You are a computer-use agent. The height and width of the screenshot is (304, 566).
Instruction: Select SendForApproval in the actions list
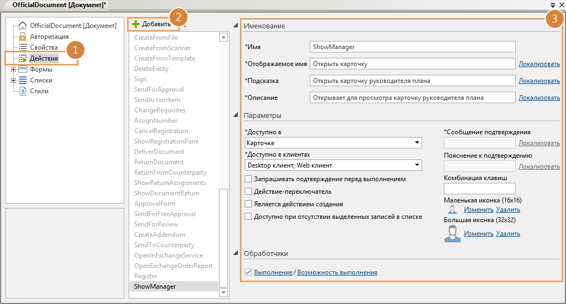[x=159, y=90]
